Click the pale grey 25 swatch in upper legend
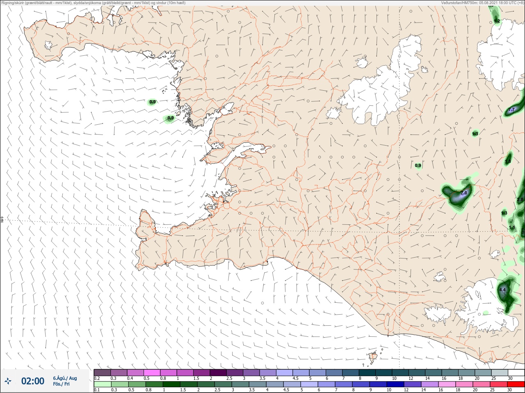The height and width of the screenshot is (393, 525). (x=499, y=372)
